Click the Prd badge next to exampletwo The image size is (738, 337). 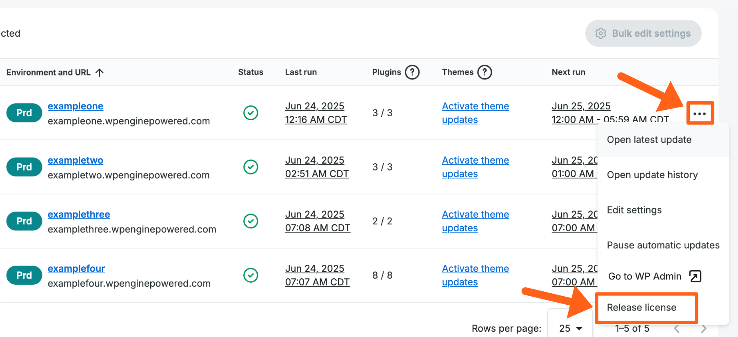coord(24,167)
